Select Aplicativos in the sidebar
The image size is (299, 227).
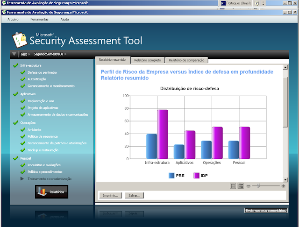click(x=28, y=94)
